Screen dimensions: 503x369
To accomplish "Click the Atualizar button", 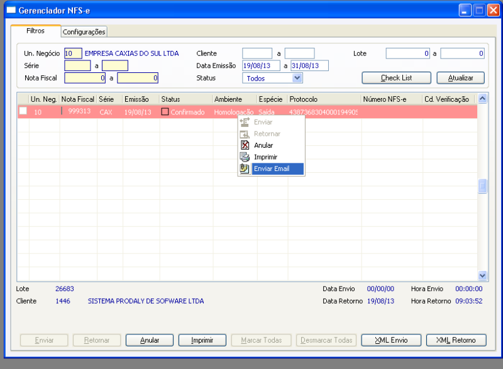I will click(x=460, y=78).
